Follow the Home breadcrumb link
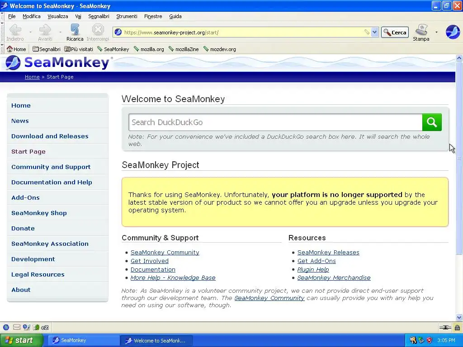The width and height of the screenshot is (463, 347). pyautogui.click(x=32, y=77)
